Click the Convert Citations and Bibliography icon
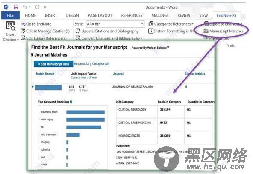253x174 pixels. [x=78, y=38]
